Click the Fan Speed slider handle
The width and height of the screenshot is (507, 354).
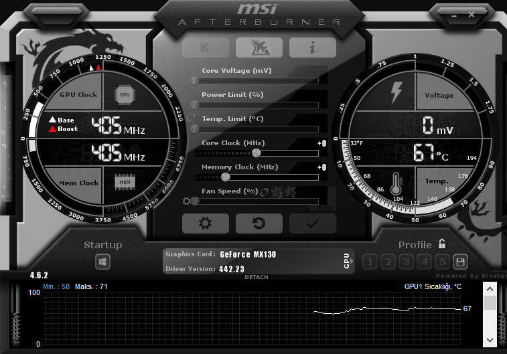(x=195, y=201)
